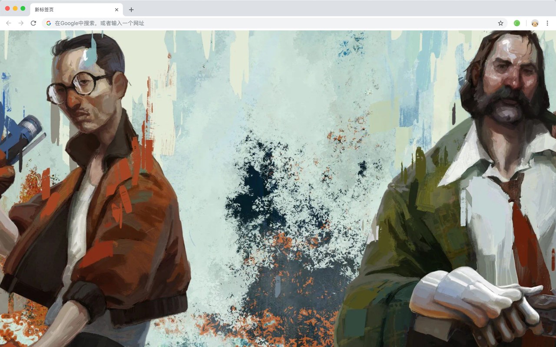Open the user profile avatar
This screenshot has width=556, height=347.
535,23
